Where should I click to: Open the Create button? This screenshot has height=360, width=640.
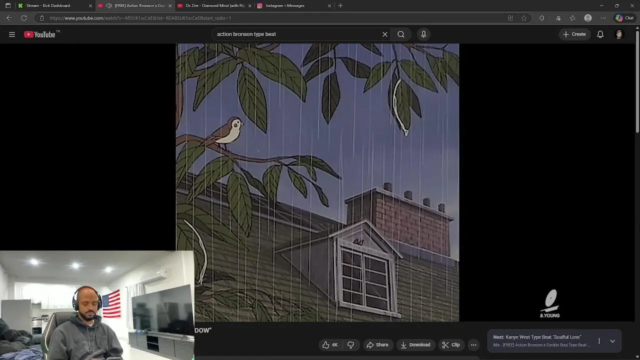click(x=574, y=34)
